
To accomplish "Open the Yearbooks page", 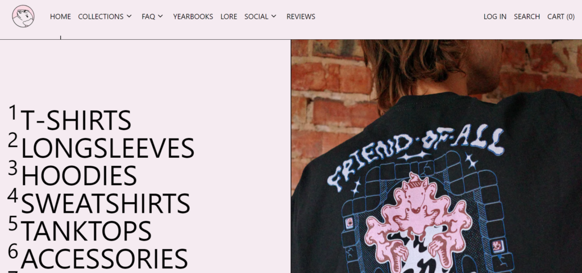I will click(x=193, y=16).
